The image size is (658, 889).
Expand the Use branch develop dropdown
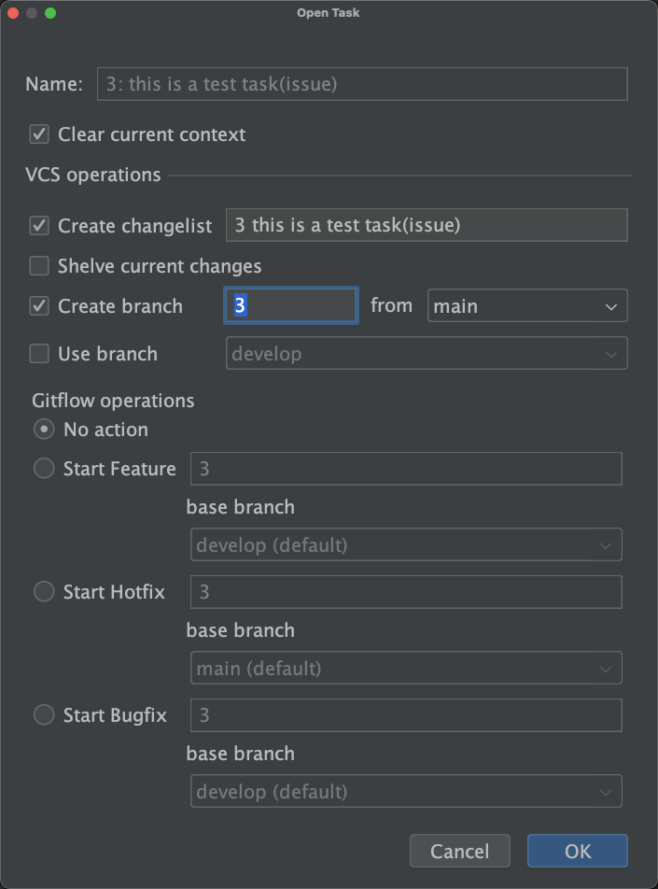click(x=427, y=355)
